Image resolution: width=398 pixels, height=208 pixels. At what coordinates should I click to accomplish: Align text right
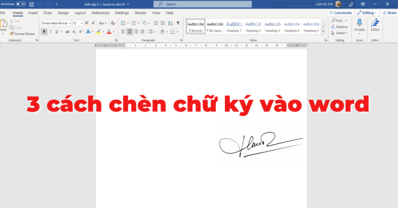click(136, 32)
